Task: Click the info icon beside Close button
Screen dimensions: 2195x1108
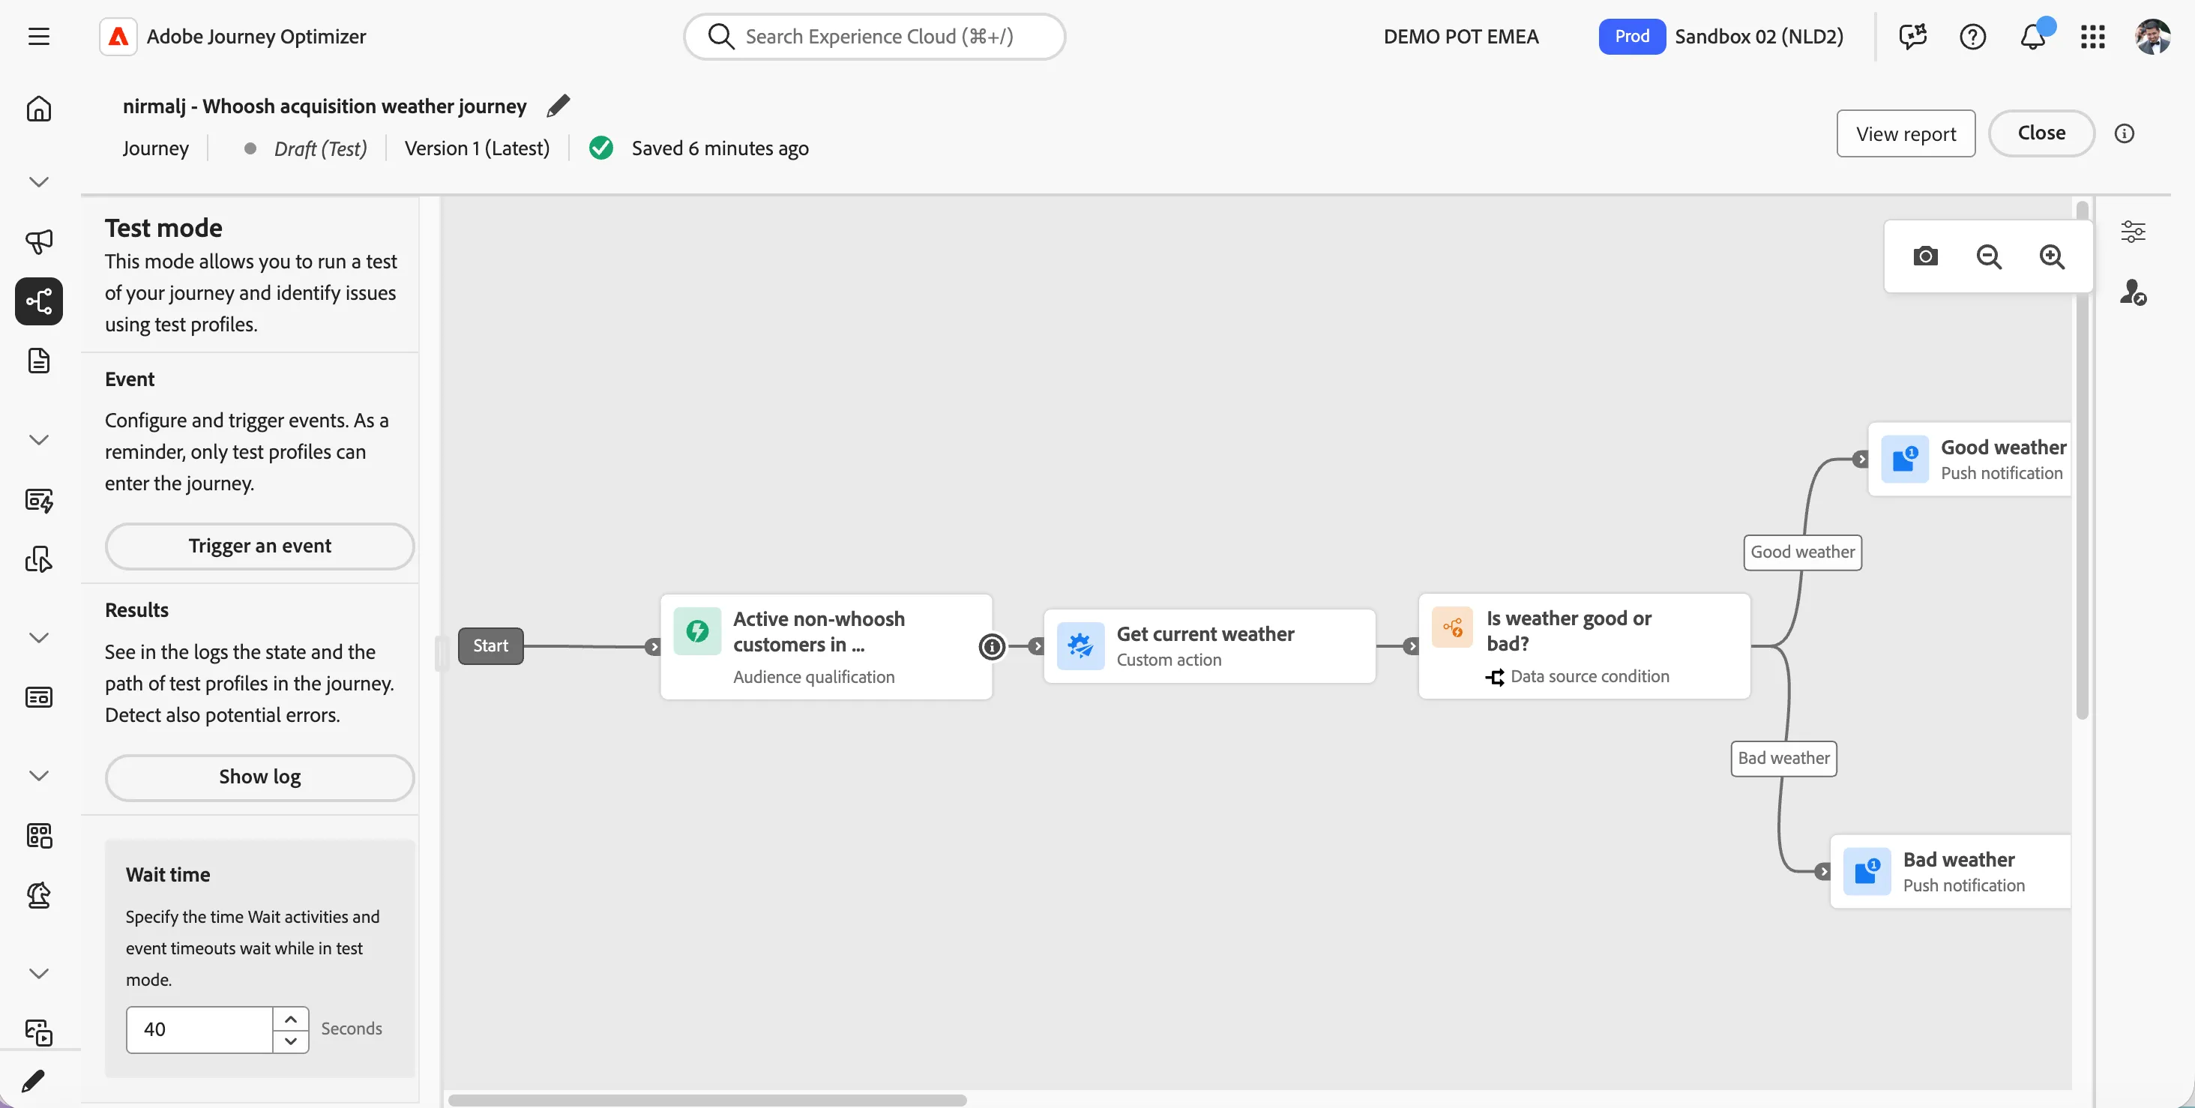Action: coord(2125,133)
